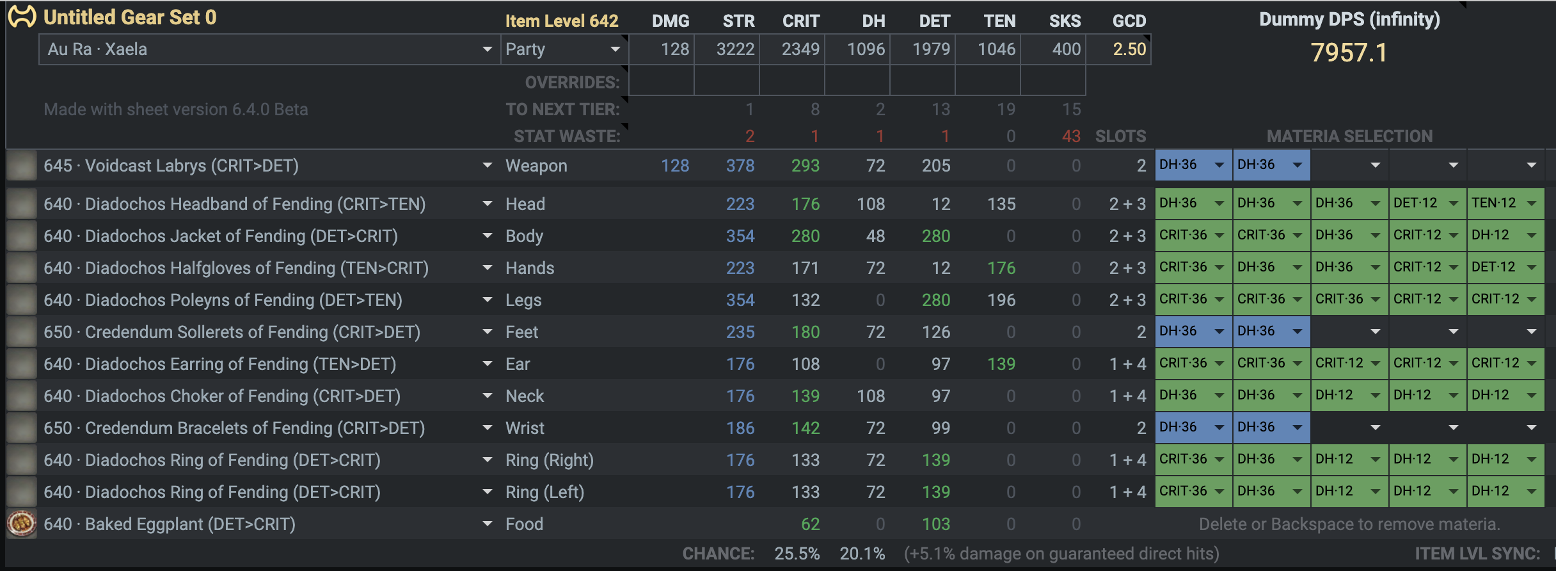The height and width of the screenshot is (571, 1556).
Task: Click the Diadochos Jacket item icon
Action: 22,236
